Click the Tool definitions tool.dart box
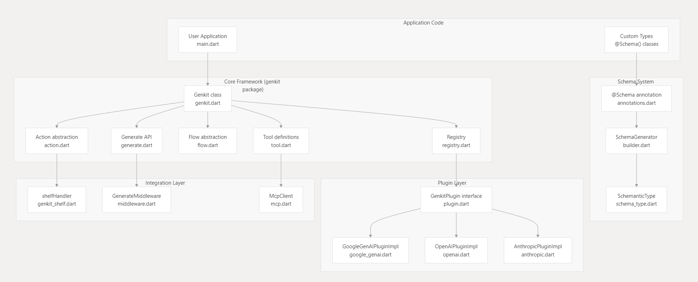The width and height of the screenshot is (698, 282). (281, 141)
